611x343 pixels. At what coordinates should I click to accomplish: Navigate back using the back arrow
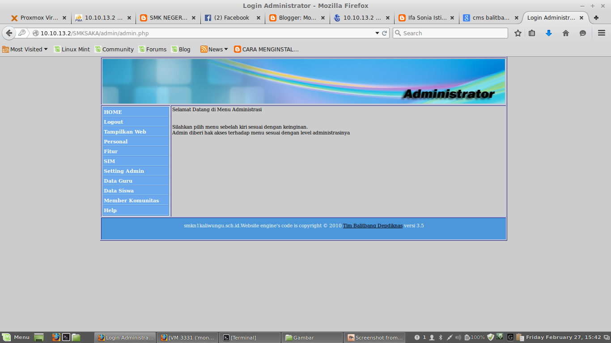9,33
